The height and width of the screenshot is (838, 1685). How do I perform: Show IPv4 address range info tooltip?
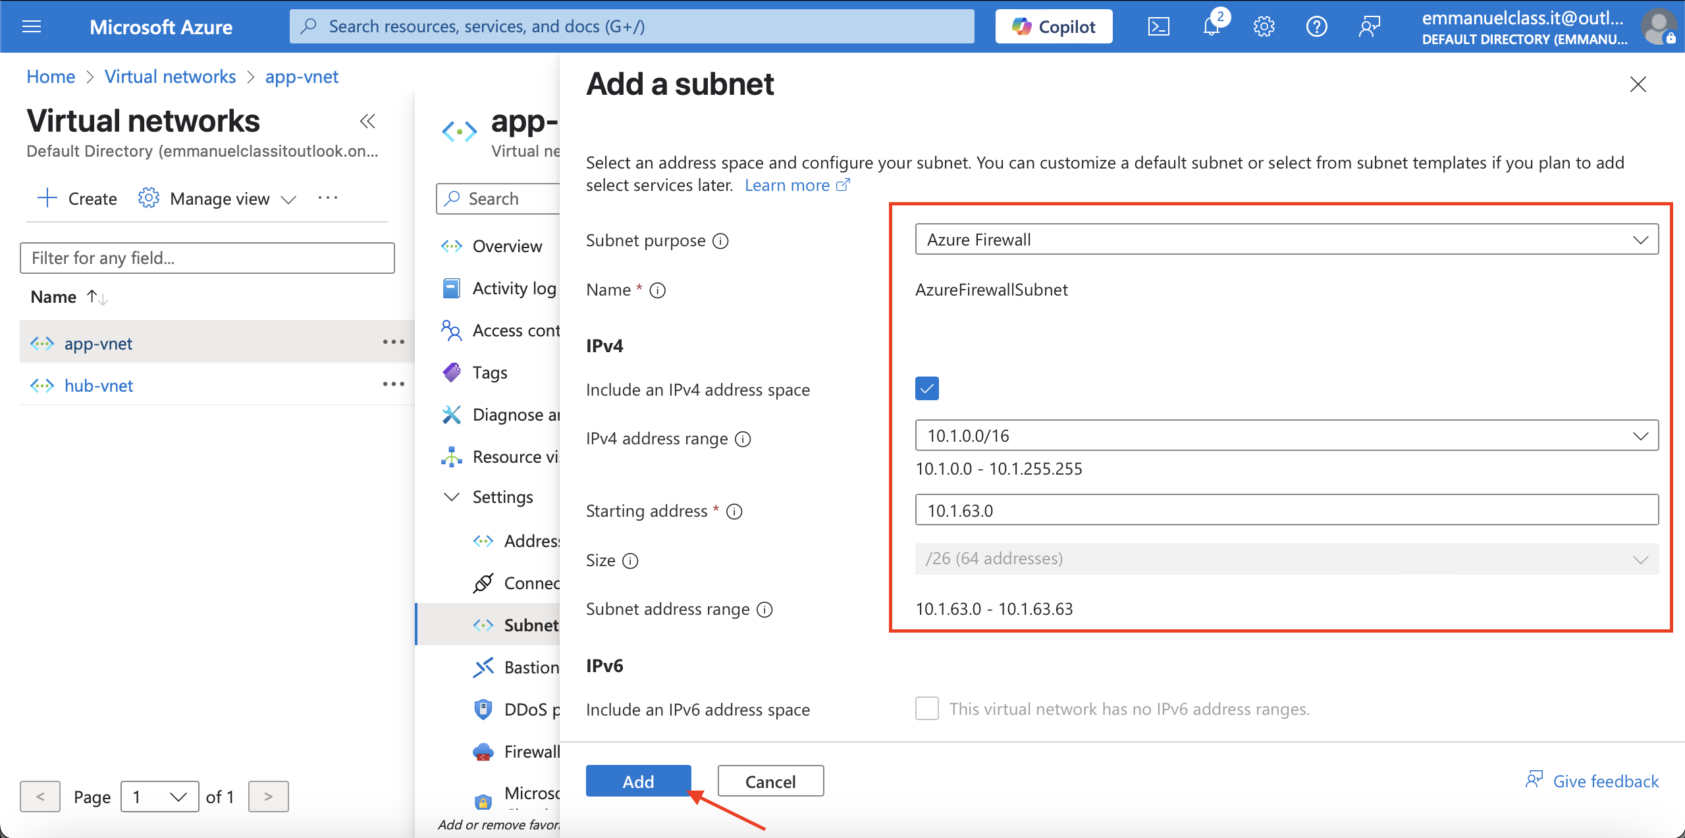tap(743, 439)
